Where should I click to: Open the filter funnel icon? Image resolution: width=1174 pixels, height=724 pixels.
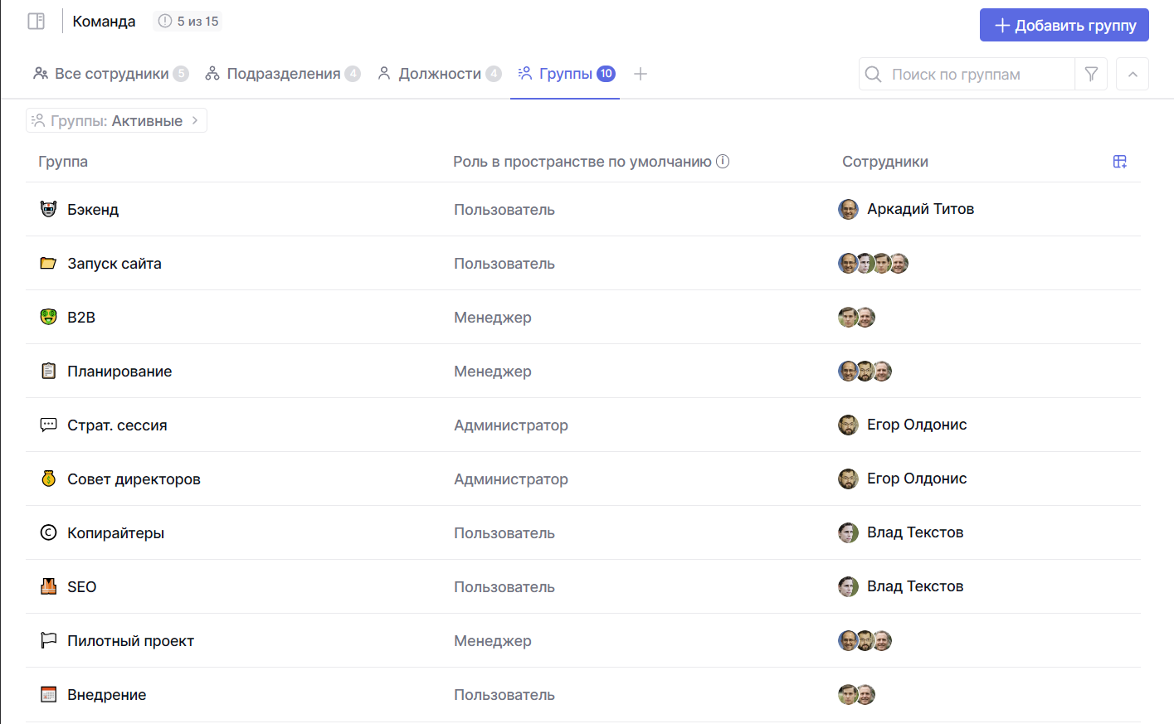1091,75
